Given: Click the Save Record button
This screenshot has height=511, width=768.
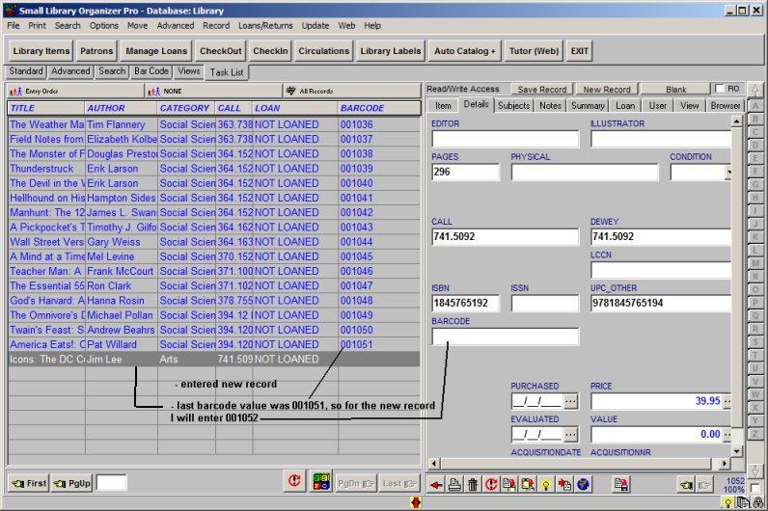Looking at the screenshot, I should (541, 89).
